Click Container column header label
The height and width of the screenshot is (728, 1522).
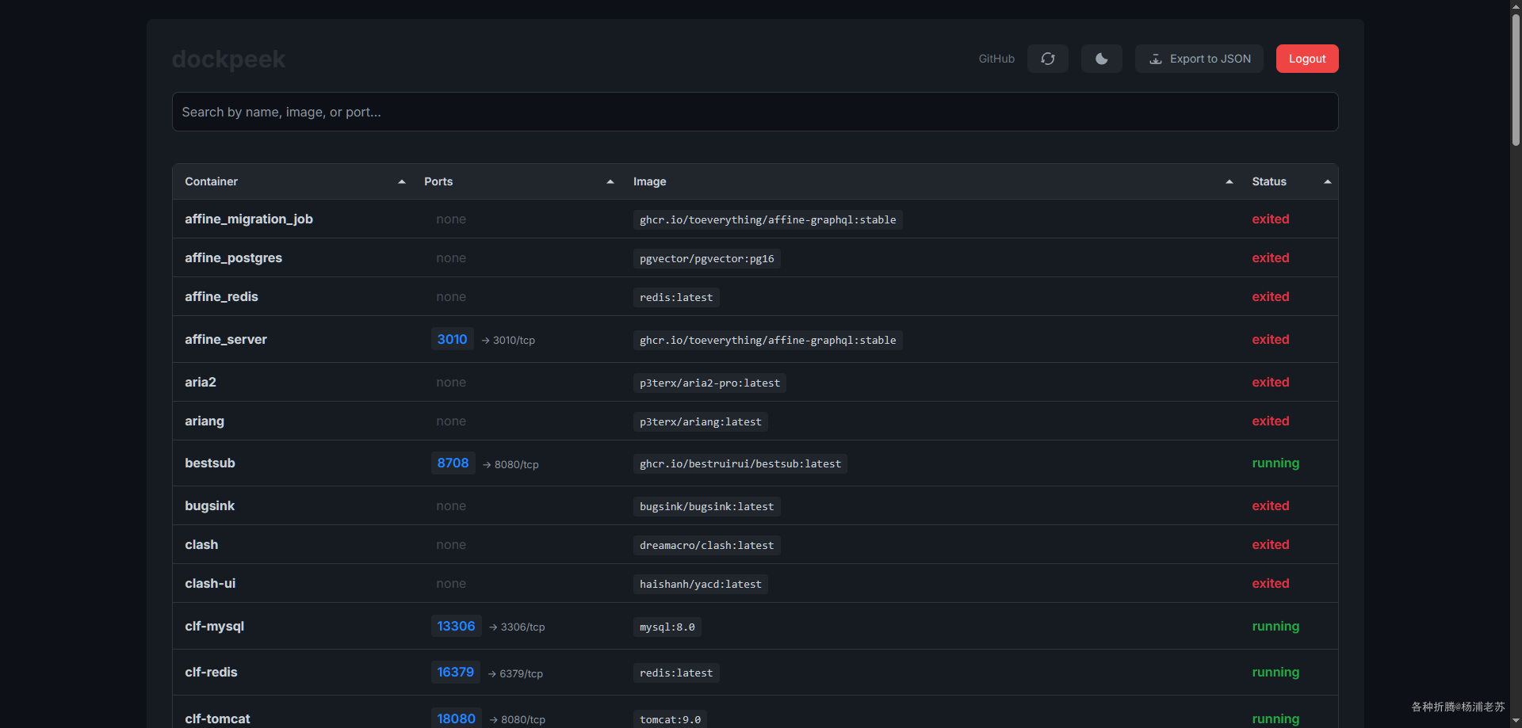coord(211,181)
